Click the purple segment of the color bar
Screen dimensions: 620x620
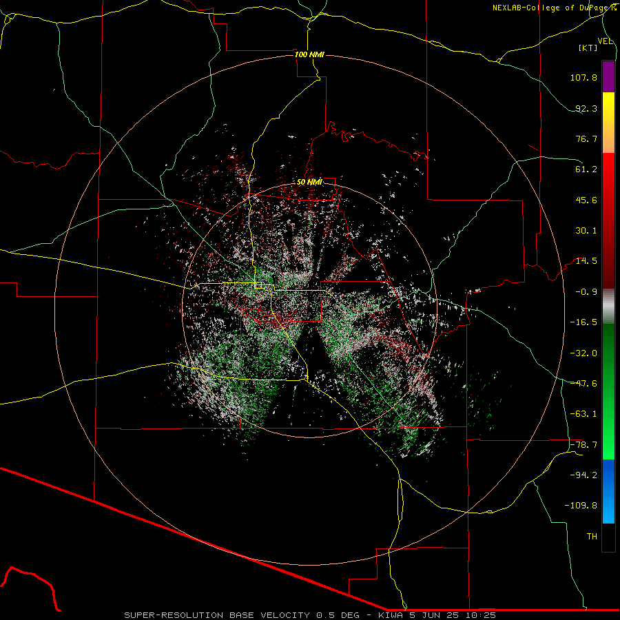pyautogui.click(x=608, y=76)
